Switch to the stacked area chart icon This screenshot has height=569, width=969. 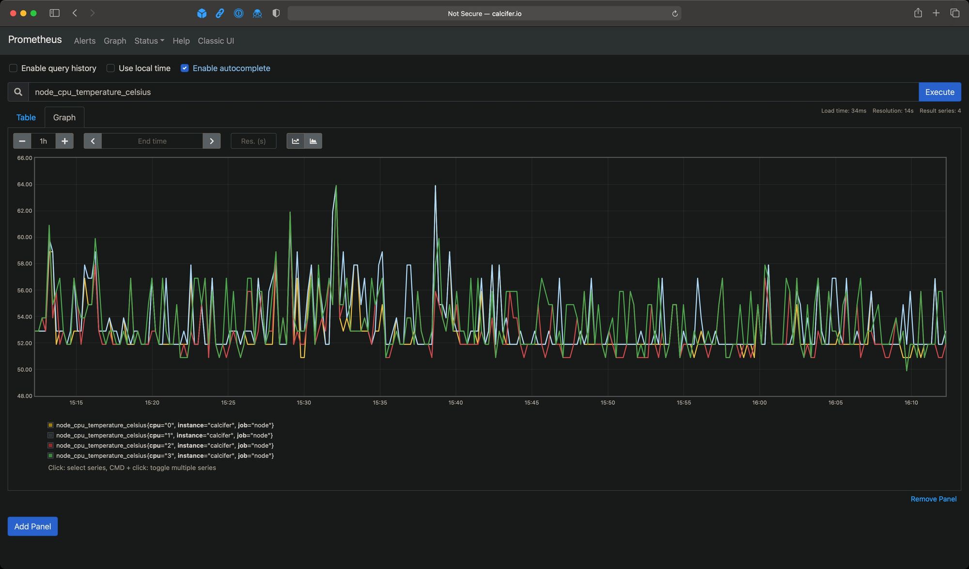coord(313,141)
